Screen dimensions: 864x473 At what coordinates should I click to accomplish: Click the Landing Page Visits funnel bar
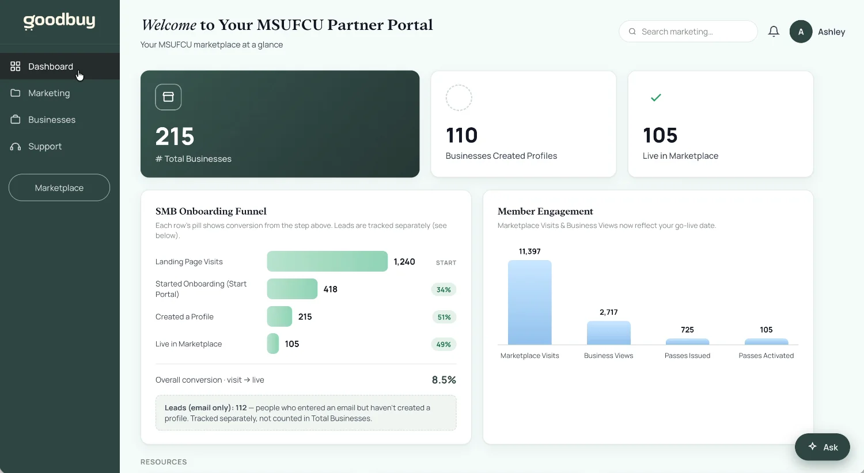coord(327,261)
